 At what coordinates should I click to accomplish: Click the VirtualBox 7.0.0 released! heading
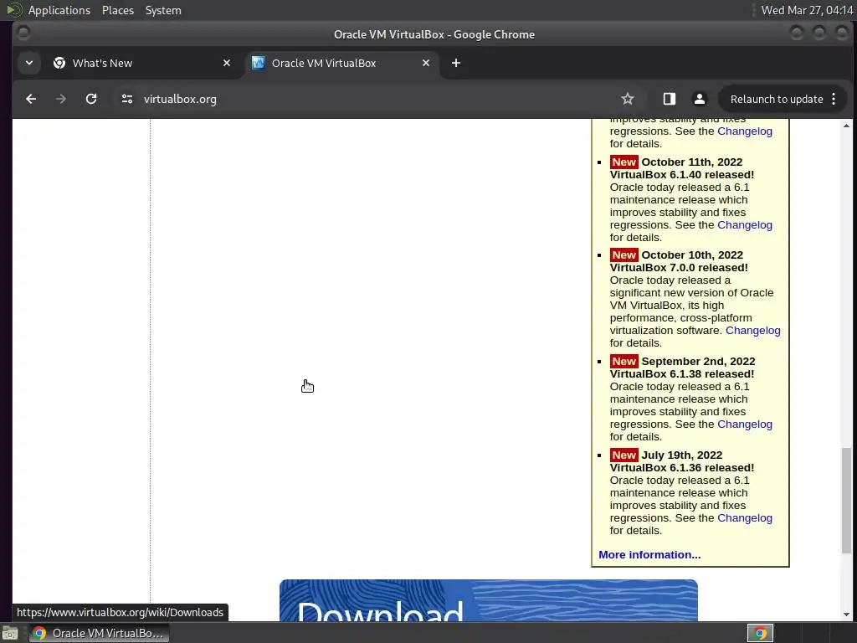[x=678, y=267]
